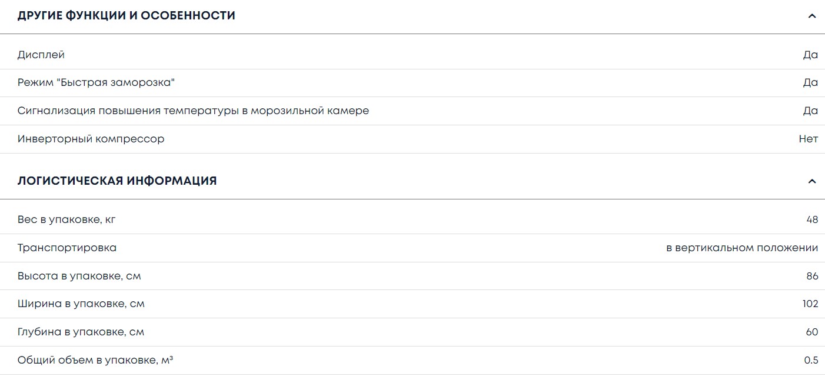
Task: Select the width value 102
Action: 810,304
